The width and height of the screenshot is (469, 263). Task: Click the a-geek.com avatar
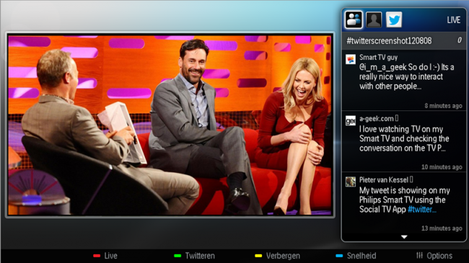coord(351,120)
